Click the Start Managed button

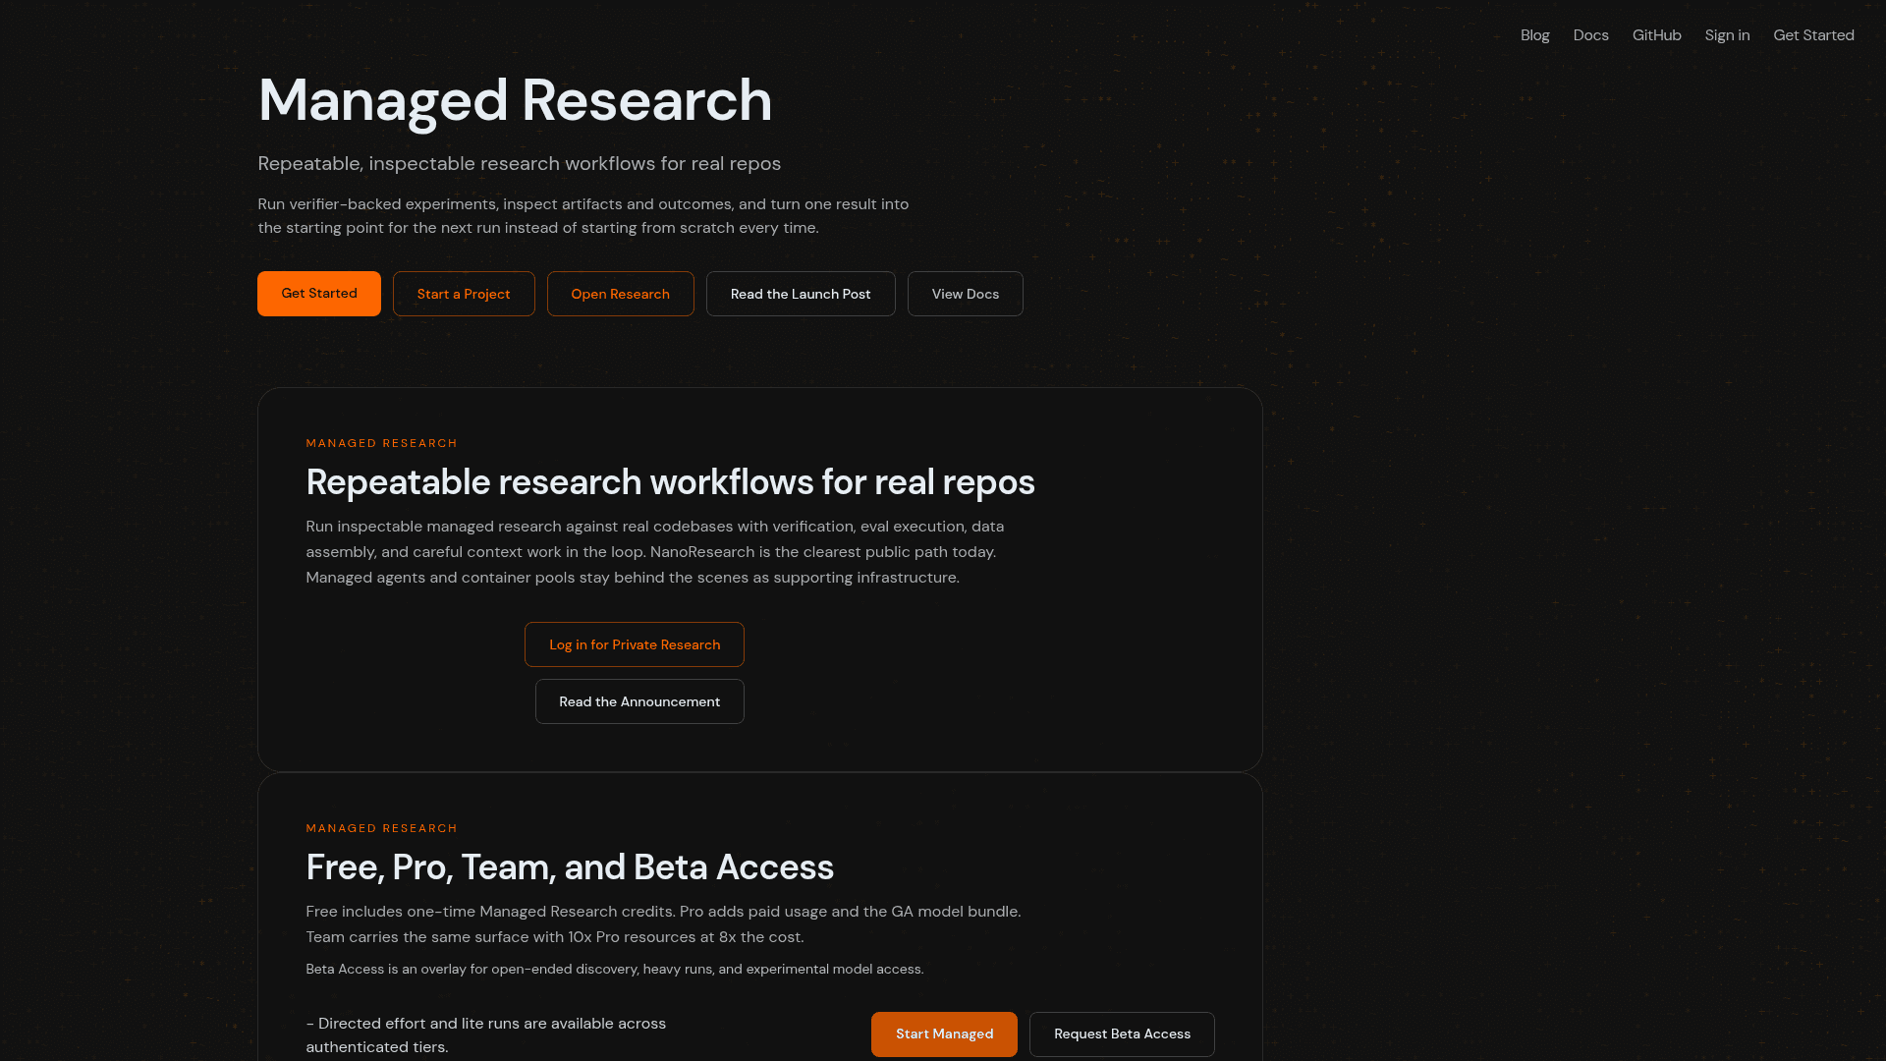click(x=944, y=1034)
